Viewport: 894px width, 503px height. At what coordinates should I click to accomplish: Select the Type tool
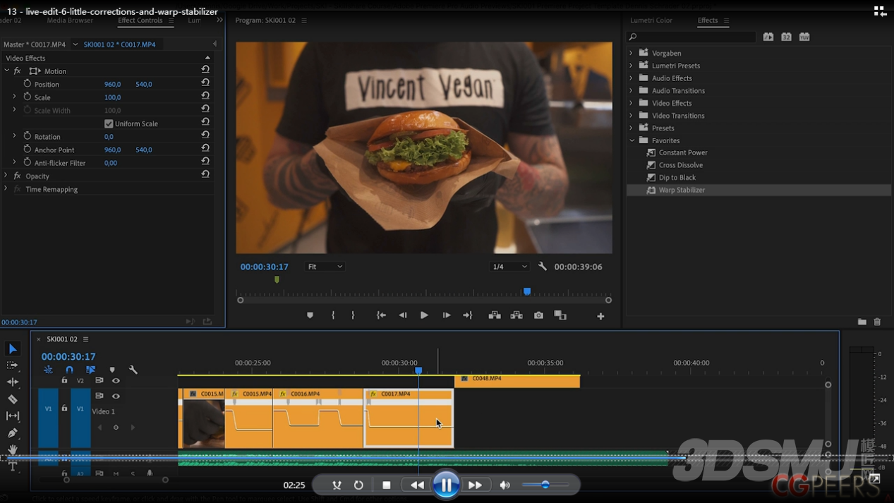coord(13,467)
